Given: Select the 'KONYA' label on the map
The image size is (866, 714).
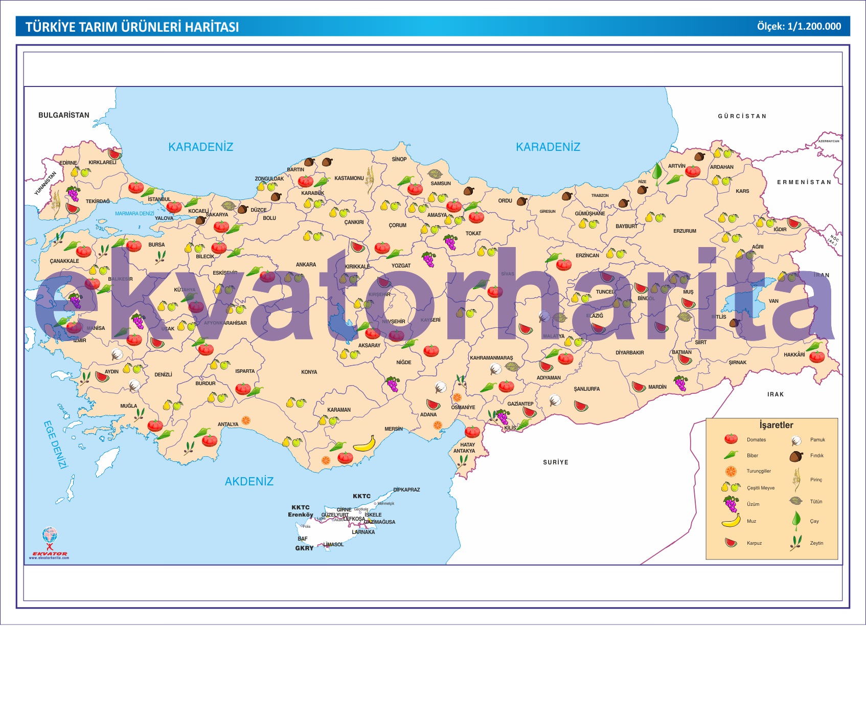Looking at the screenshot, I should (x=309, y=372).
